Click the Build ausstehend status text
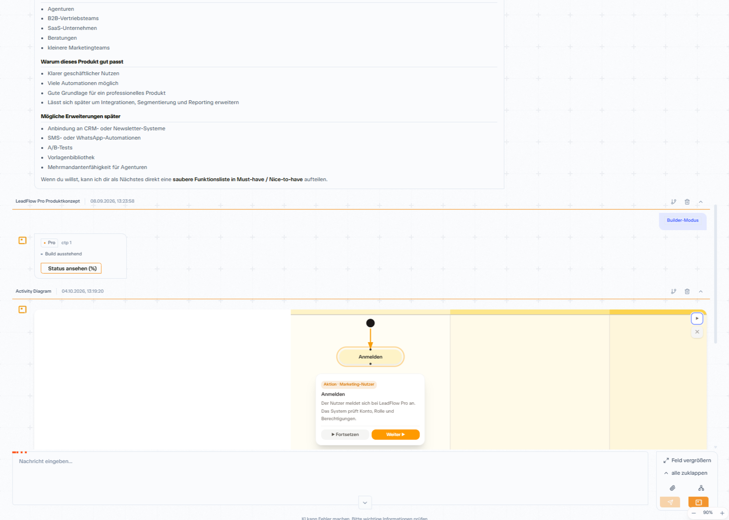729x520 pixels. tap(63, 254)
